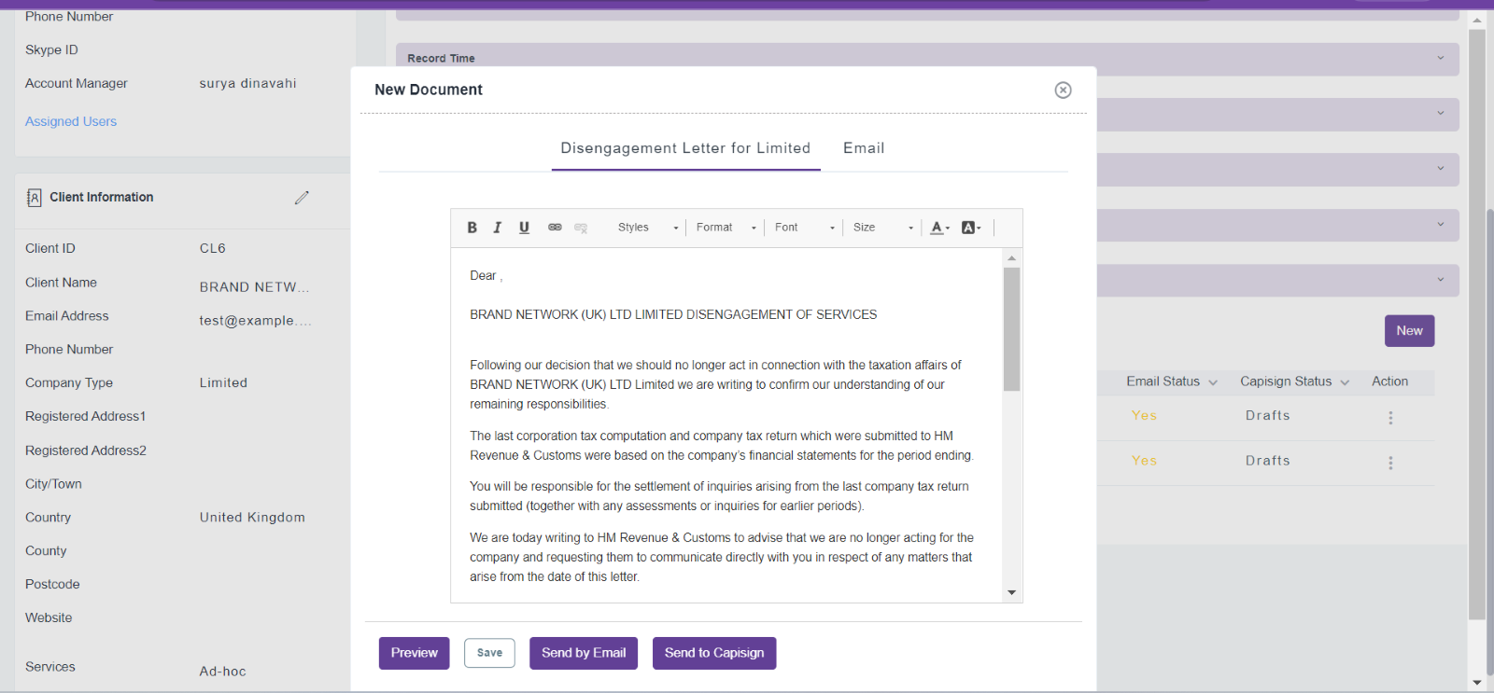1494x693 pixels.
Task: Open action menu for second Drafts row
Action: pyautogui.click(x=1390, y=463)
